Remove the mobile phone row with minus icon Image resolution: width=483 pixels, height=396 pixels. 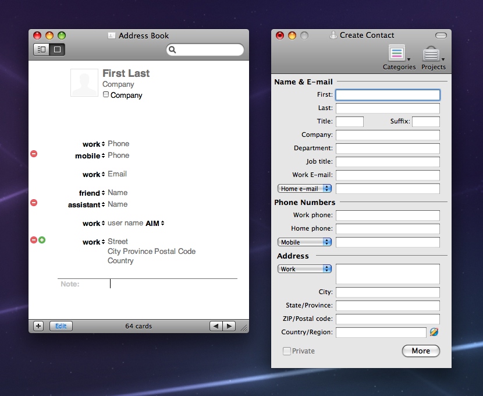(34, 154)
